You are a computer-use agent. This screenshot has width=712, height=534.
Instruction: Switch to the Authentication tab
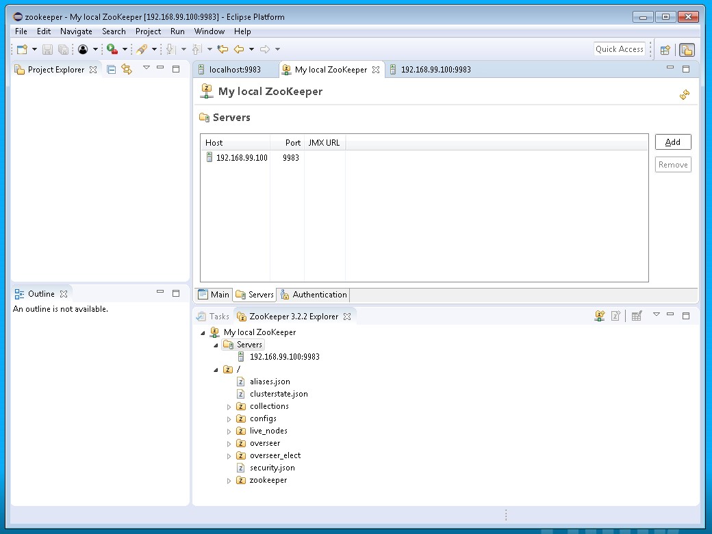[x=314, y=295]
